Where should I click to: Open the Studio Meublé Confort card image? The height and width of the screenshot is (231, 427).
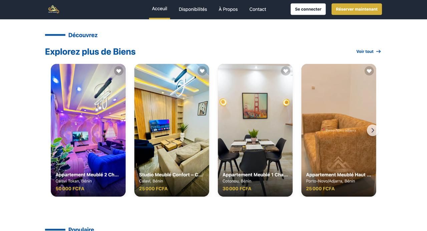(172, 130)
